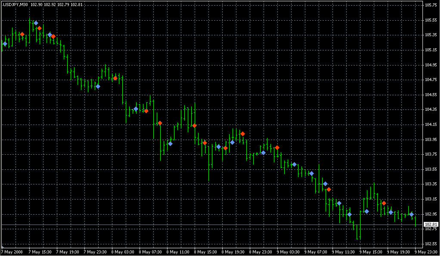Select the blue diamond above 7 May 23:30
Viewport: 441px width, 256px height.
(98, 86)
